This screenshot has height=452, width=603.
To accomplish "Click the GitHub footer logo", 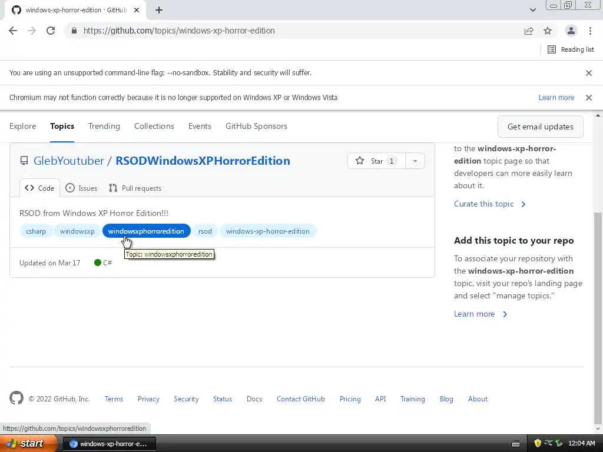I will (x=16, y=398).
